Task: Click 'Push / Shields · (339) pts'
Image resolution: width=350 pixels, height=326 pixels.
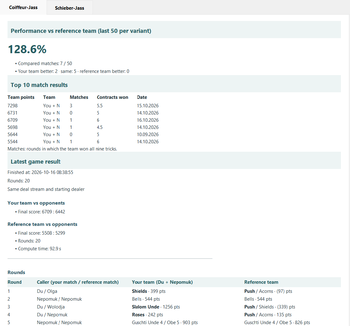Action: click(x=270, y=307)
